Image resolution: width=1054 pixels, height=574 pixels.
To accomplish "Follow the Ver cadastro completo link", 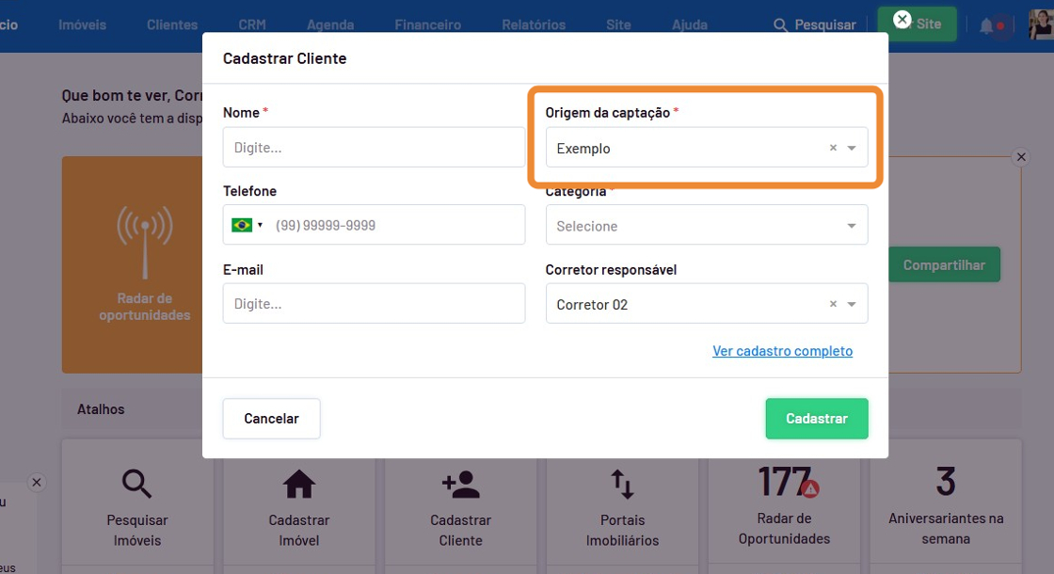I will point(782,351).
